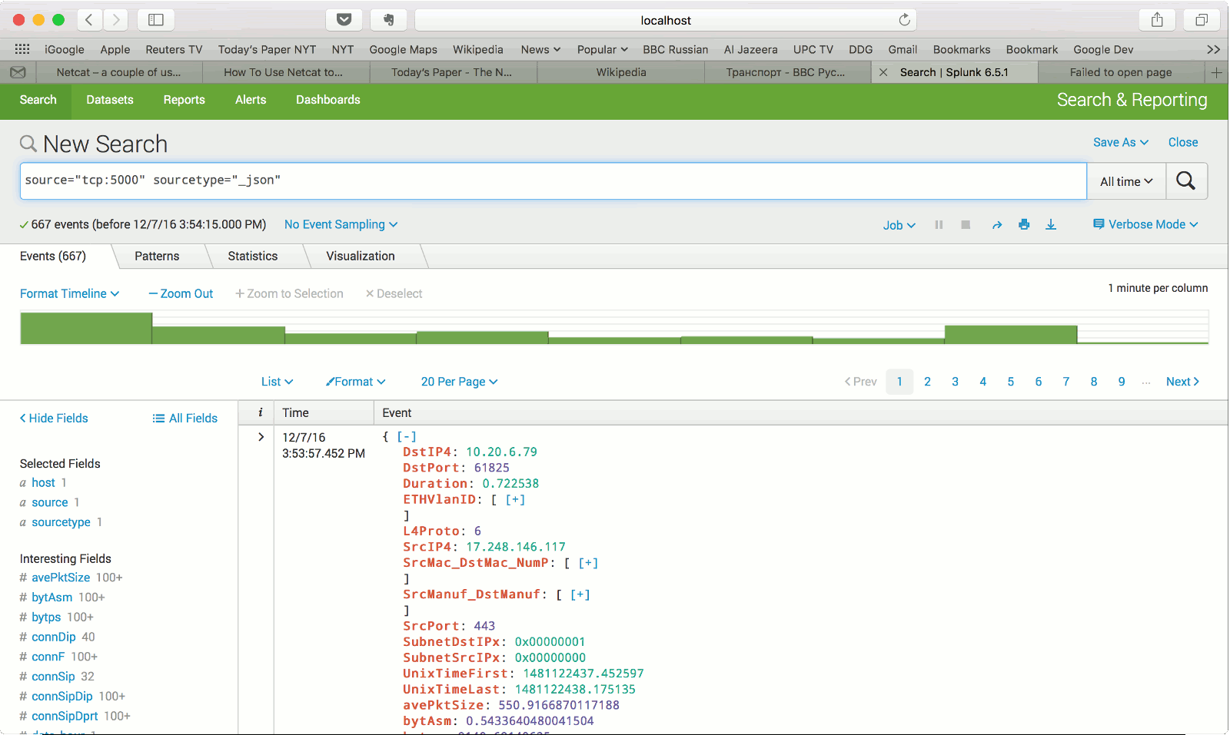Viewport: 1230px width, 735px height.
Task: Switch to Statistics tab
Action: point(252,256)
